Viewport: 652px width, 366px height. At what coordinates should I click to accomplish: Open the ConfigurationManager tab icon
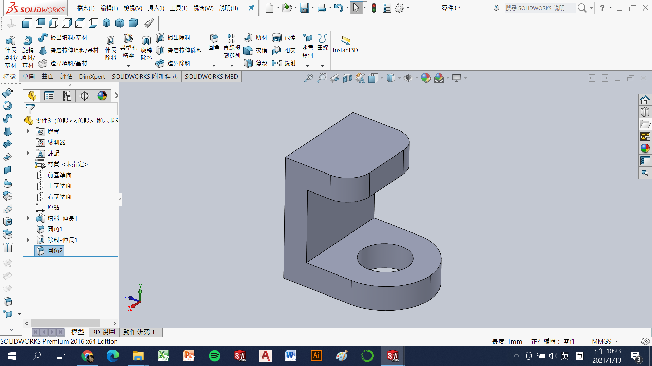(x=67, y=96)
